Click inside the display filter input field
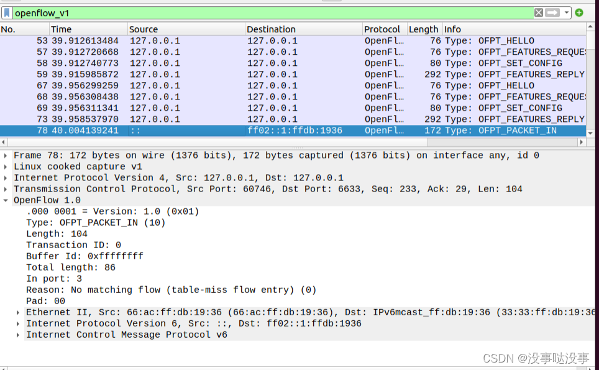Image resolution: width=599 pixels, height=370 pixels. [249, 12]
